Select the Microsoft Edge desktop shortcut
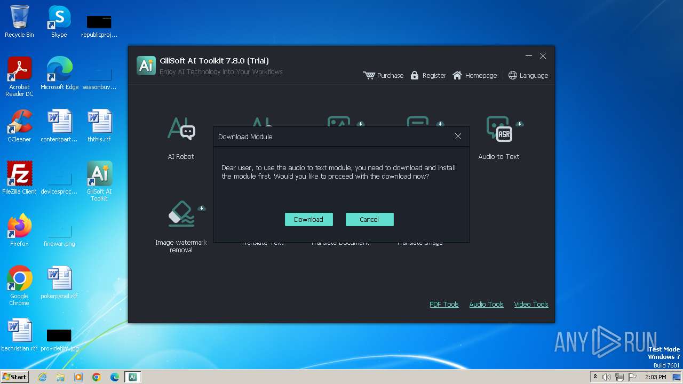 [59, 74]
